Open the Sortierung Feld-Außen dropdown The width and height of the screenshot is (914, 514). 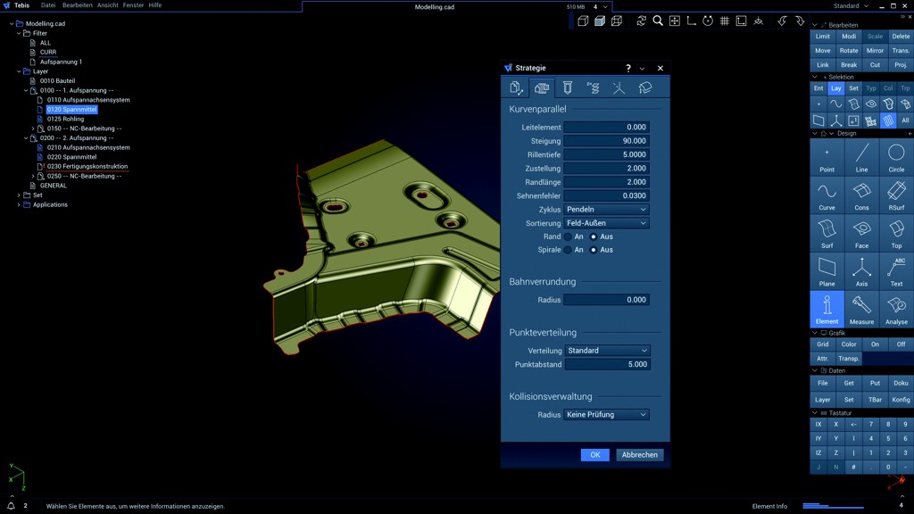pyautogui.click(x=606, y=223)
